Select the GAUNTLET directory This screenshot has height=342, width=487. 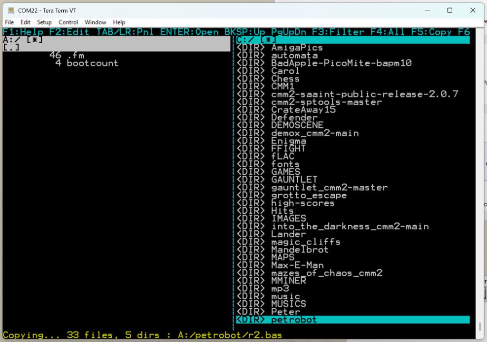(x=294, y=180)
